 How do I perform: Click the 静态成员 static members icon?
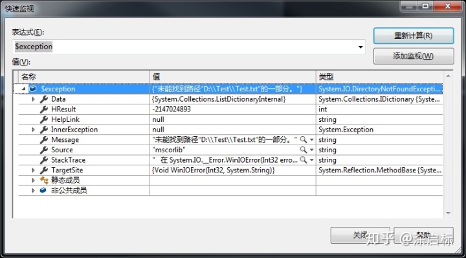tap(44, 180)
